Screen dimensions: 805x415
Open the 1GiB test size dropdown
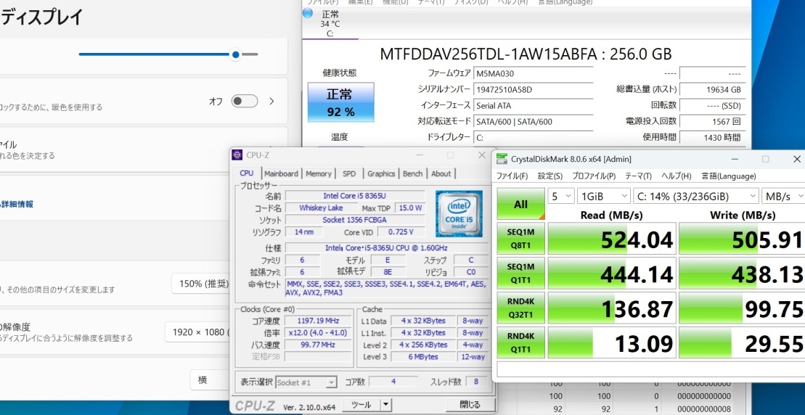[604, 196]
